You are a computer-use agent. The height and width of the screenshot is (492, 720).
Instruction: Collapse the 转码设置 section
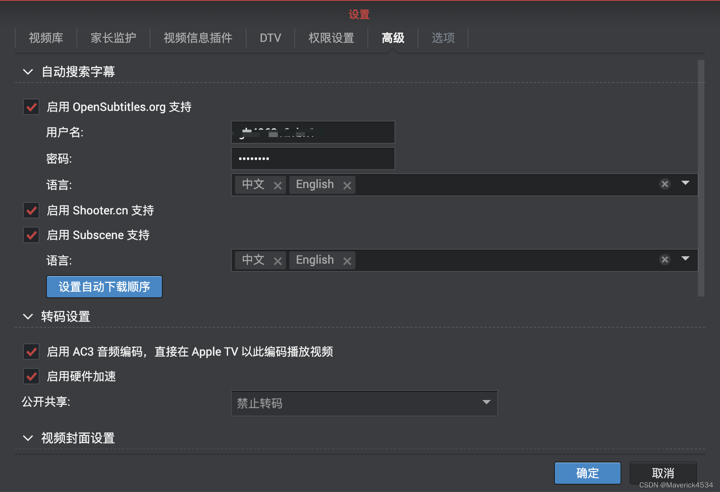click(x=28, y=316)
